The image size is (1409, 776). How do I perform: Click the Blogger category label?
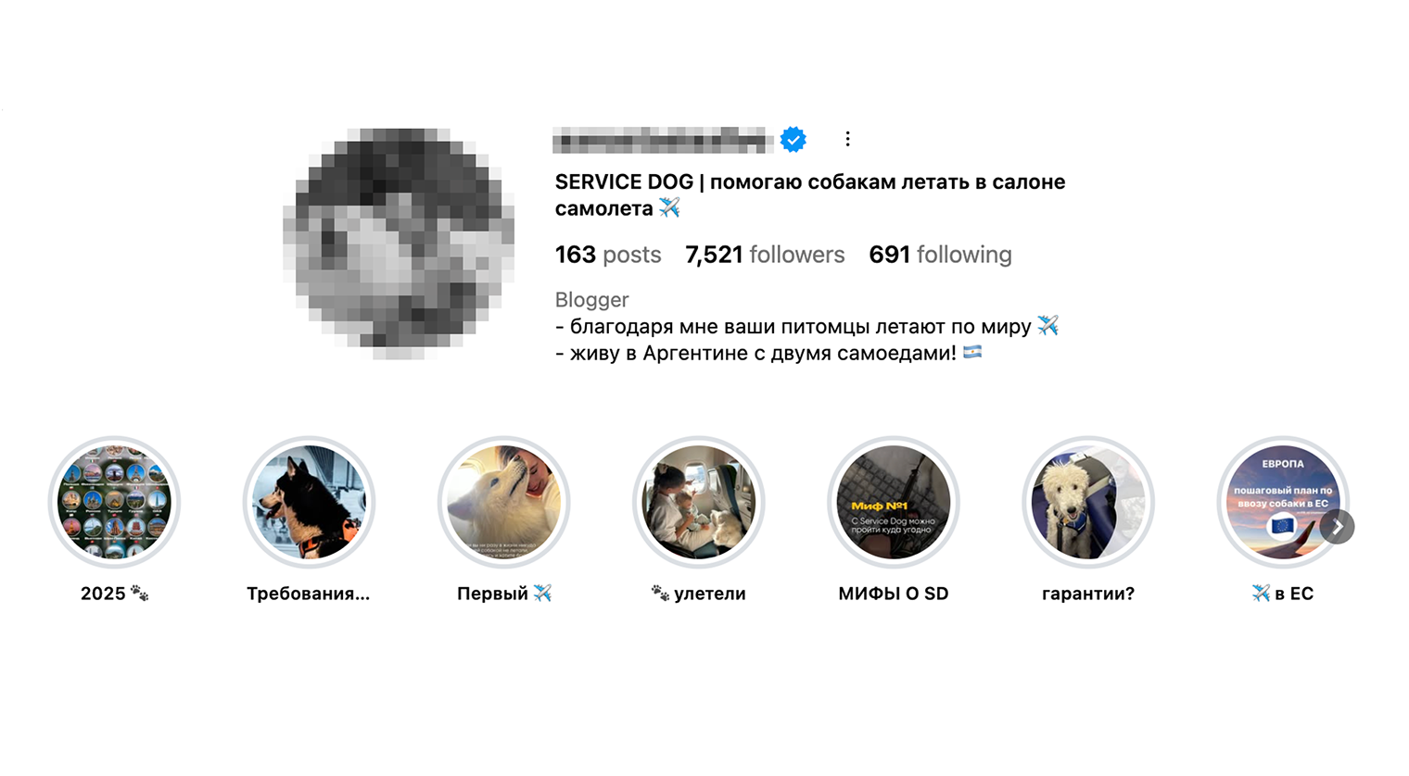coord(591,300)
